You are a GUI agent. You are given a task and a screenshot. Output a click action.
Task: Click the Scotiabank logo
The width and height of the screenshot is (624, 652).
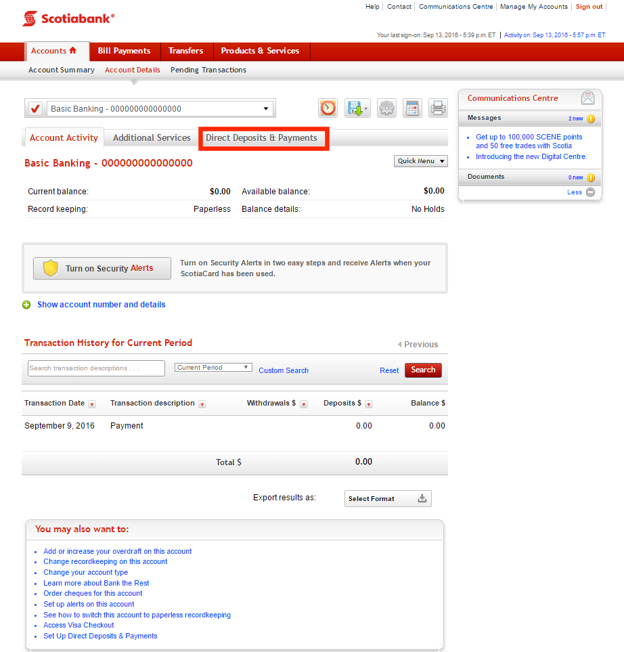point(68,19)
